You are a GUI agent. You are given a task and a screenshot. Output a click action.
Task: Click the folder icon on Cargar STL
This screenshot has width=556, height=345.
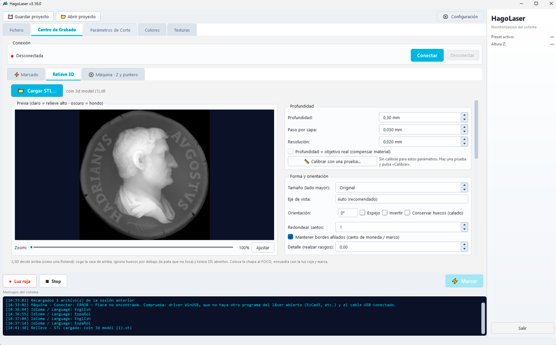(21, 91)
